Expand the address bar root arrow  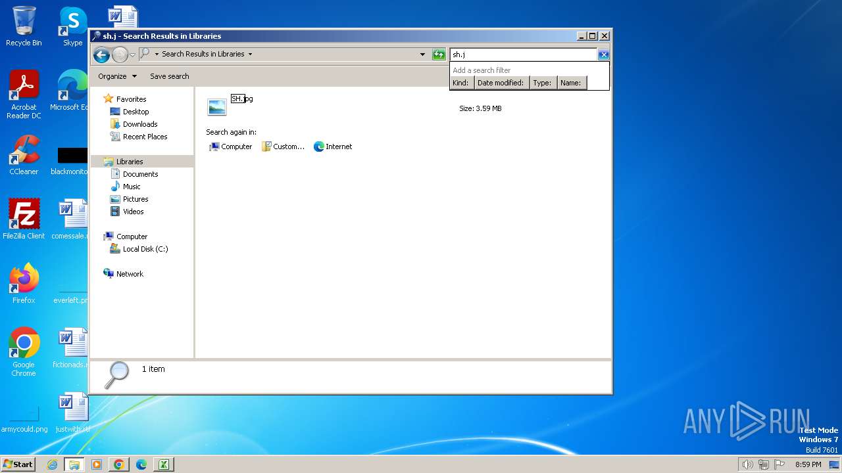[157, 55]
